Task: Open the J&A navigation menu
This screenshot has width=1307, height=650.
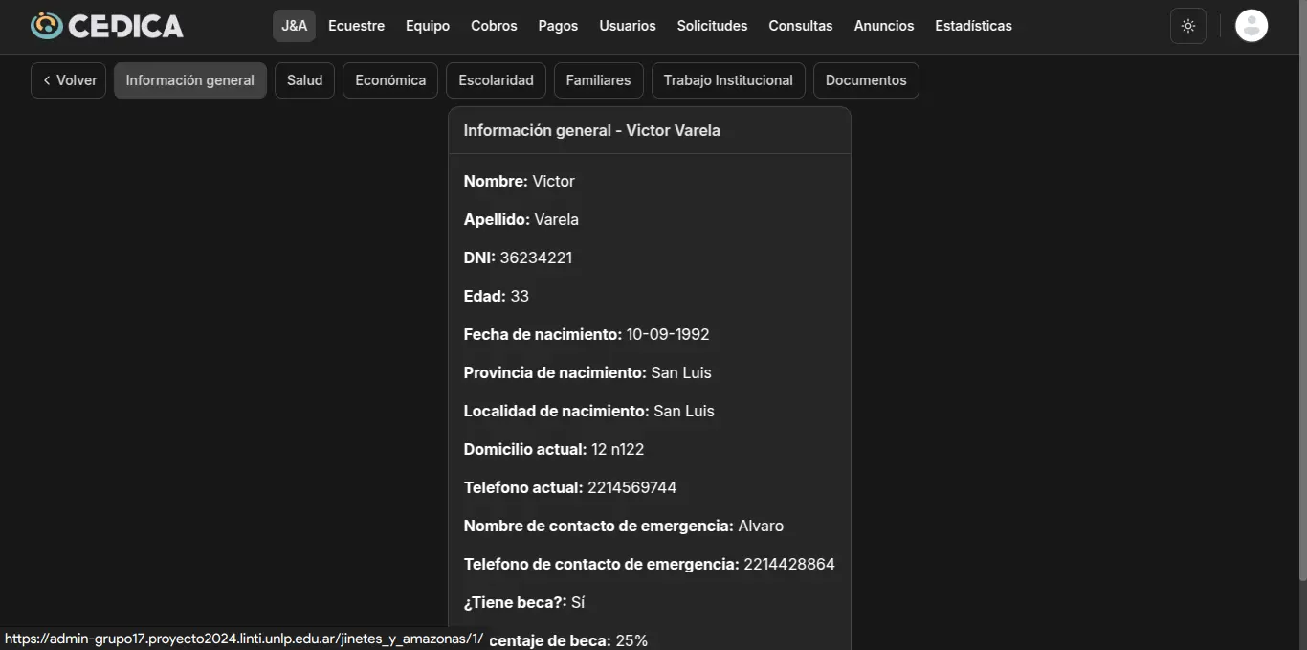Action: point(294,26)
